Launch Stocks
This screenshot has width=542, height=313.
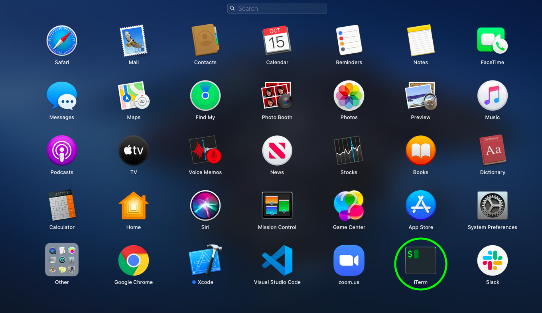click(349, 151)
